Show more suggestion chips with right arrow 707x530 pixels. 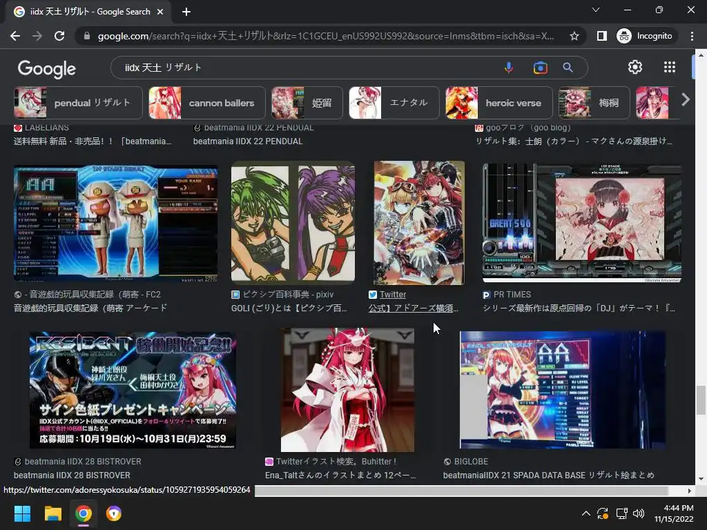[686, 99]
